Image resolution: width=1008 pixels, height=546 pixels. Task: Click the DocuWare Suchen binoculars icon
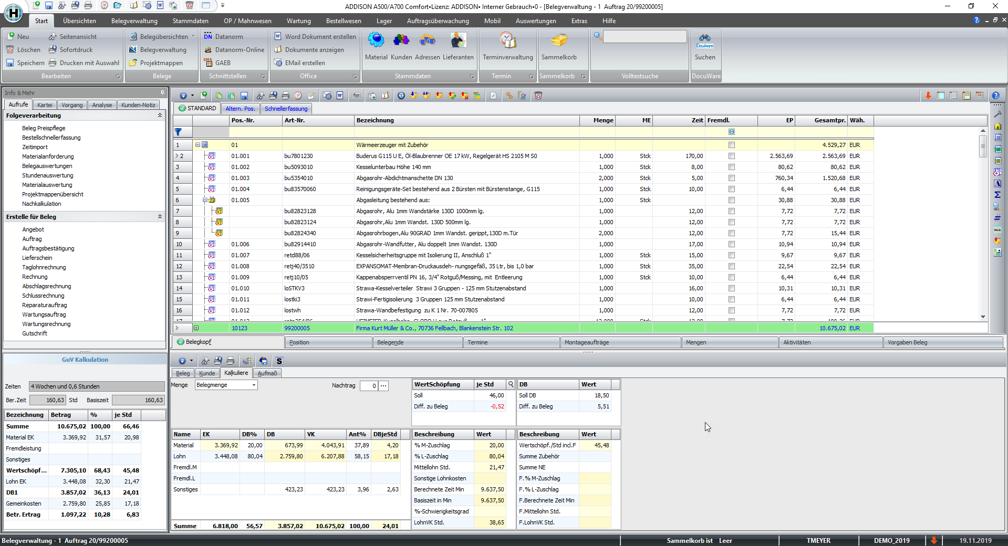(x=705, y=41)
